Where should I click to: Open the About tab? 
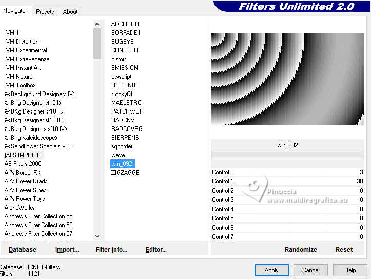click(x=70, y=12)
